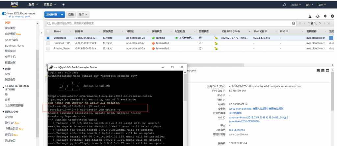Toggle New EC2 Experience switch
Viewport: 337px width, 146px height.
[x=4, y=13]
